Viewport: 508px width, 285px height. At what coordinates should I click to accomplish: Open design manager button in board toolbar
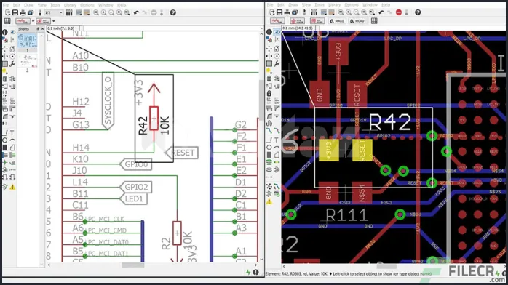(277, 21)
